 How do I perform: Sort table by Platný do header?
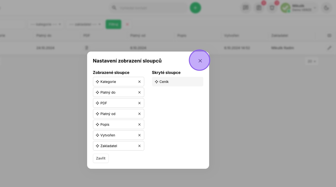point(44,36)
